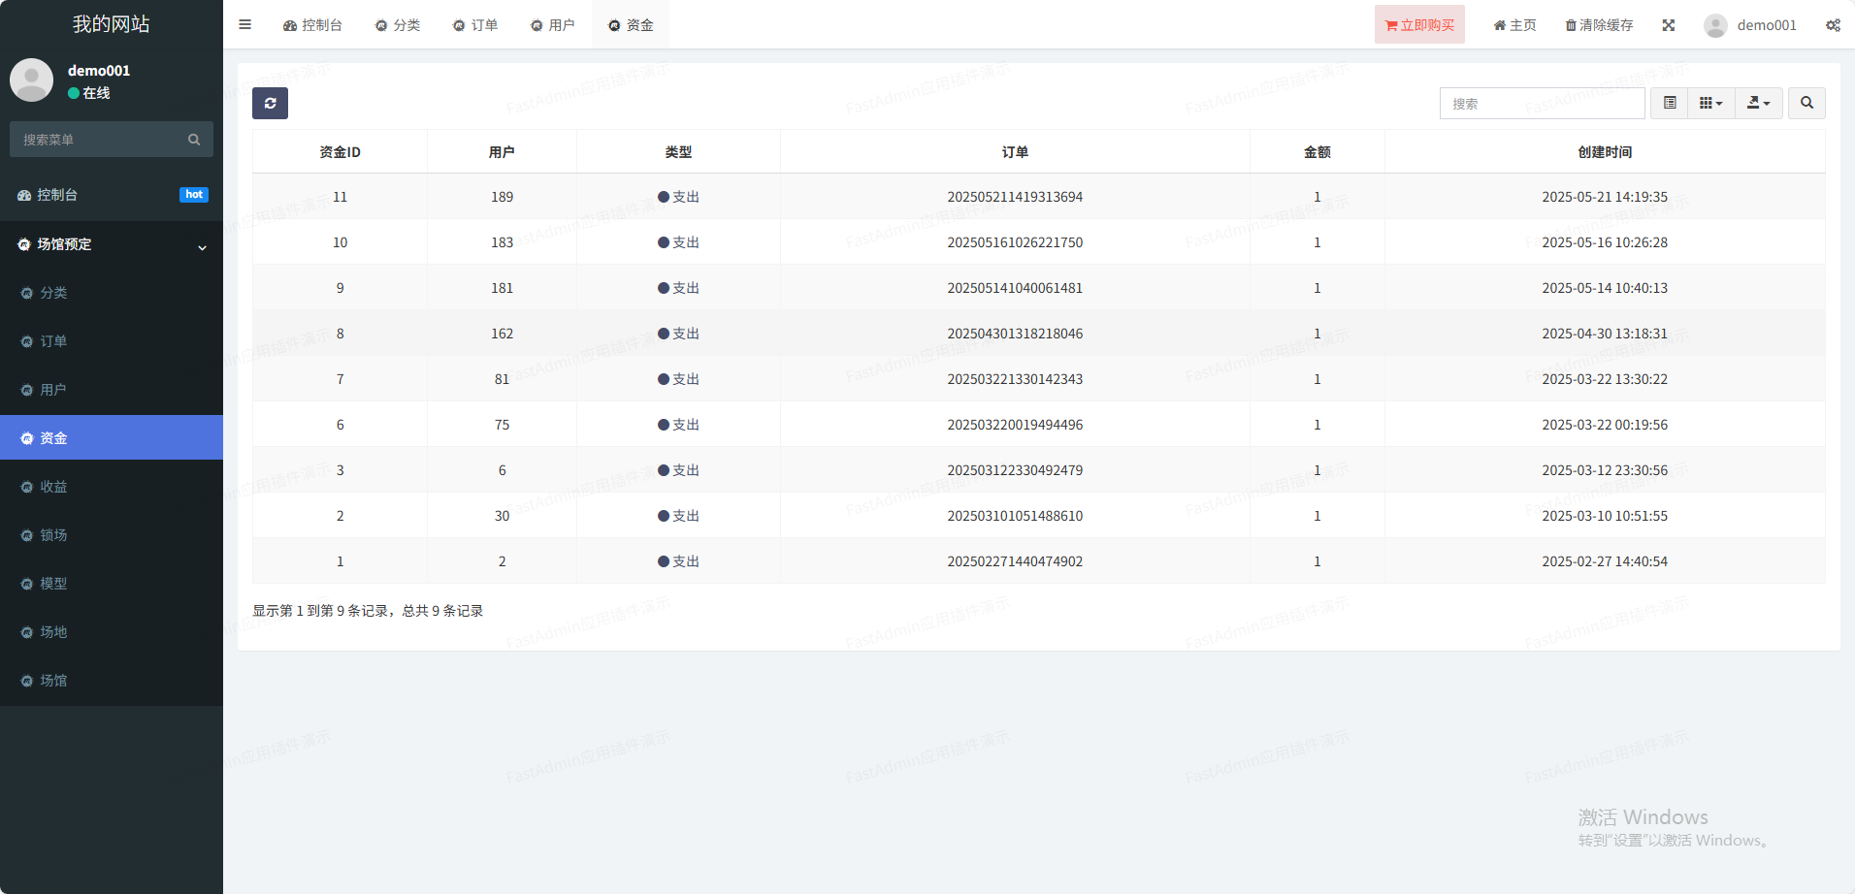
Task: Switch to the 控制台 tab
Action: coord(312,25)
